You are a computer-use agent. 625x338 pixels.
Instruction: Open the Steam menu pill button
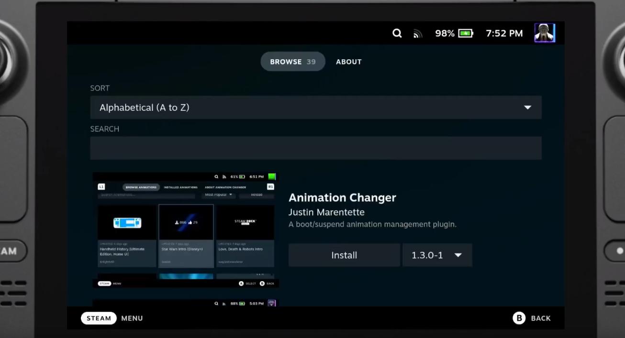(x=99, y=318)
